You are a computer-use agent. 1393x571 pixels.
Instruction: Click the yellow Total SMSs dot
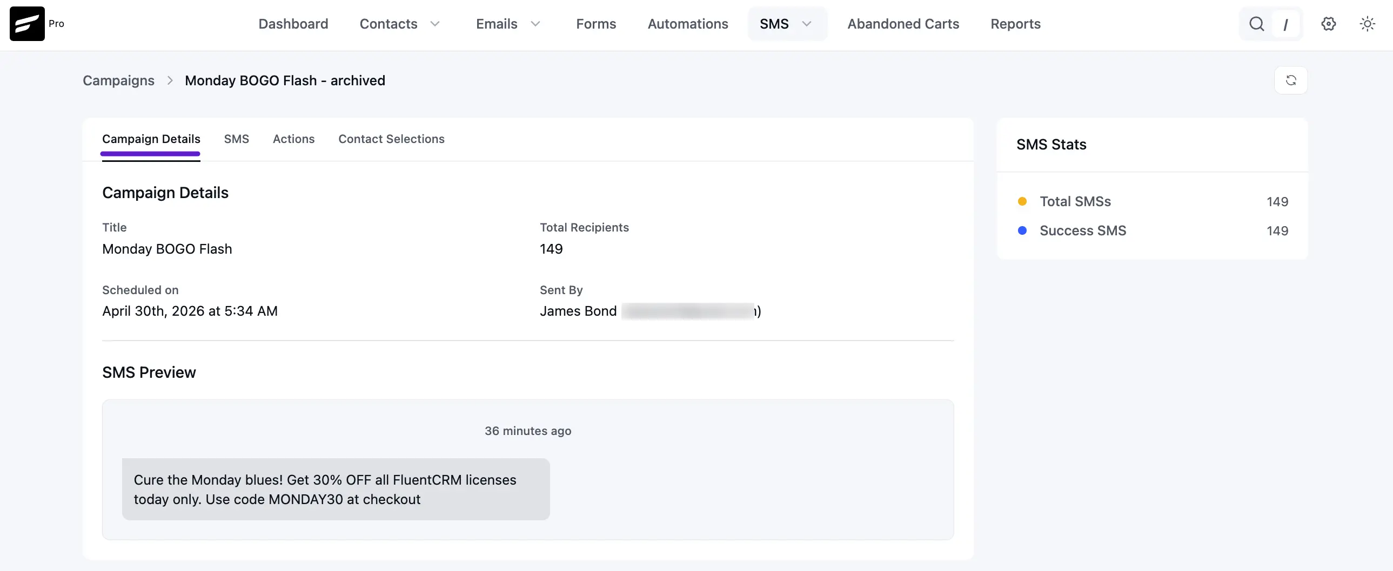(x=1022, y=201)
